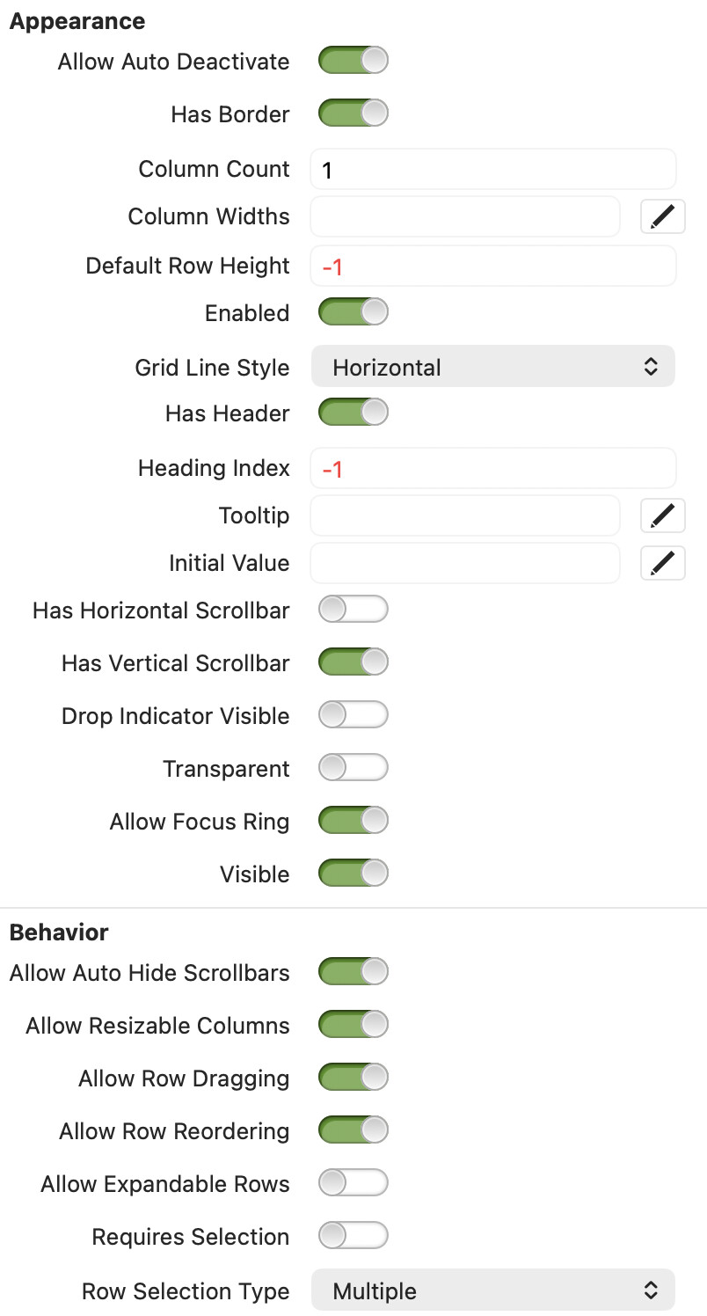Expand the Row Selection Type popup menu

492,1290
